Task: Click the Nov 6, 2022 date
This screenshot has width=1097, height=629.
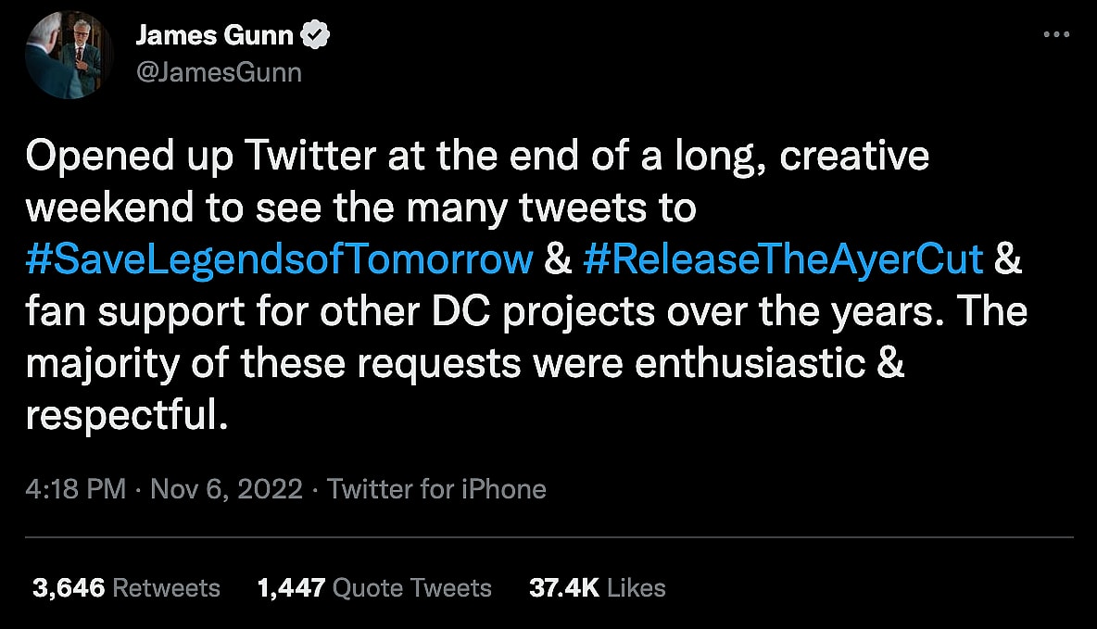Action: [226, 488]
